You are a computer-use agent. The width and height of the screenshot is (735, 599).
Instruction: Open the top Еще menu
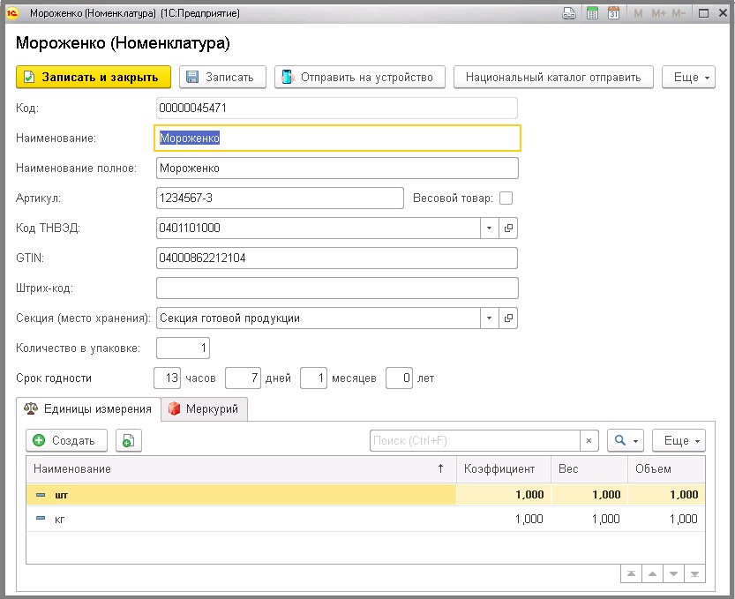tap(688, 78)
